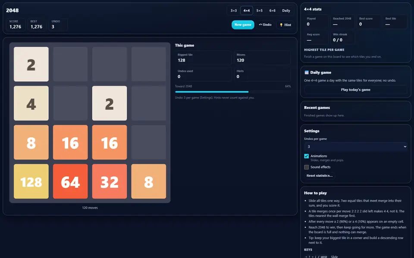Click the 64 tile on the board
Screen dimensions: 414x258
[70, 181]
